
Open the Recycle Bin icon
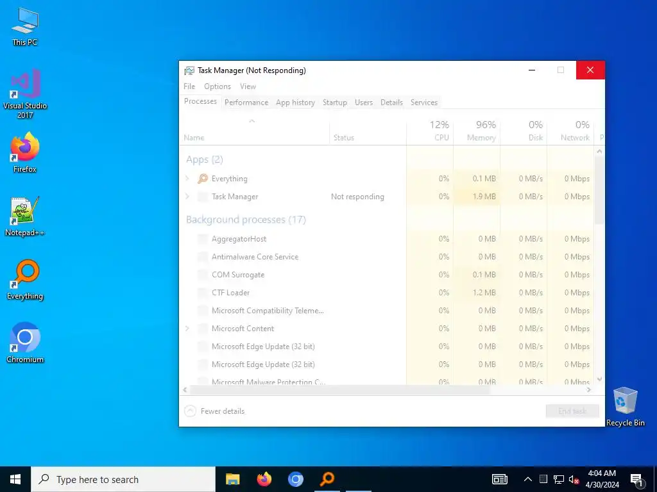tap(625, 406)
